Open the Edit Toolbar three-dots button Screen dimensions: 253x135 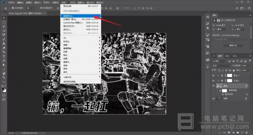4,82
